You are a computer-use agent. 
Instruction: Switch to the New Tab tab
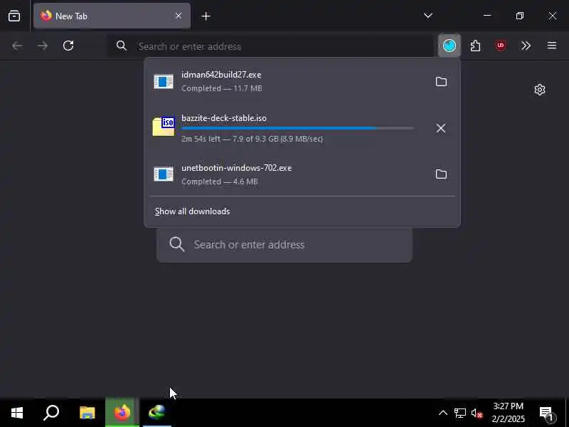pyautogui.click(x=112, y=16)
